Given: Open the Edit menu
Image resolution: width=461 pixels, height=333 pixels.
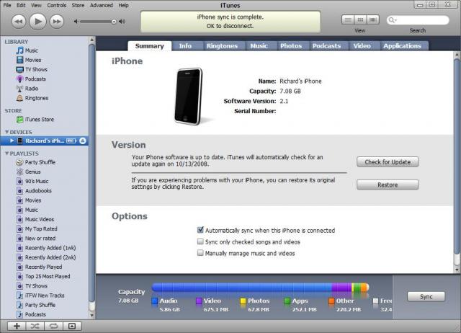Looking at the screenshot, I should coord(21,5).
